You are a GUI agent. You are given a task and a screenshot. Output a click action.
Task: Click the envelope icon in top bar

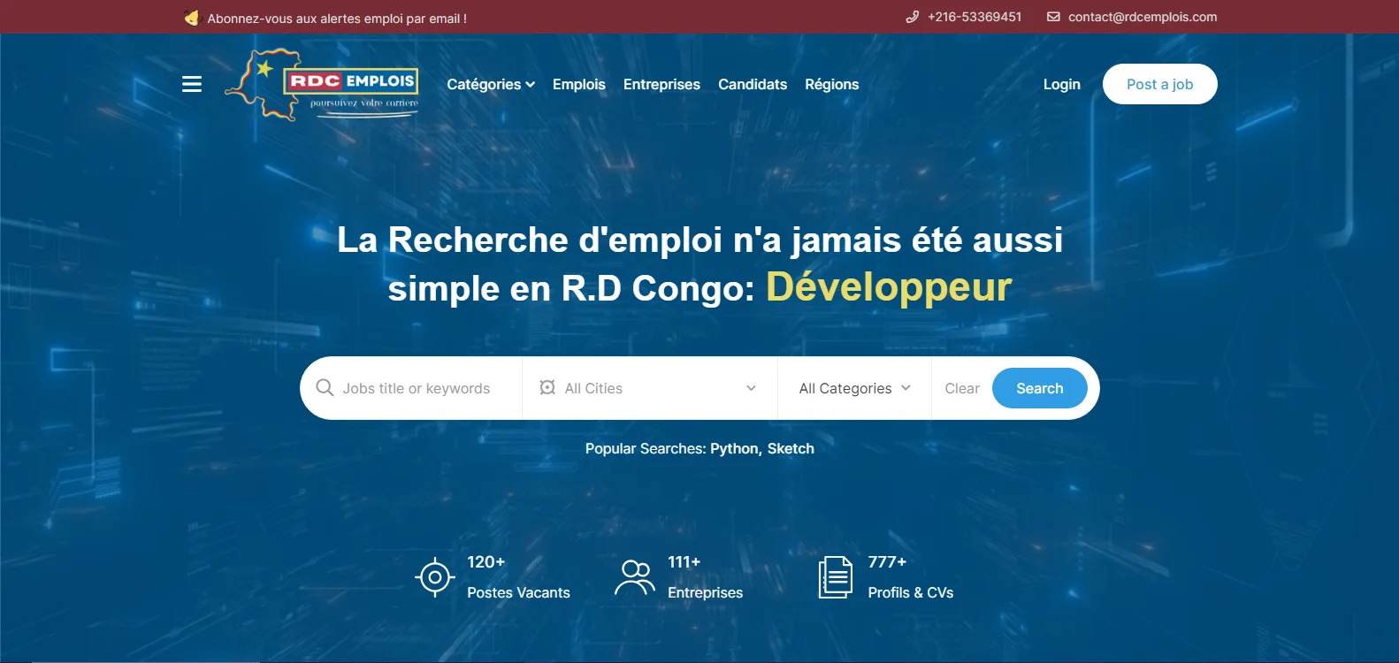pyautogui.click(x=1053, y=17)
